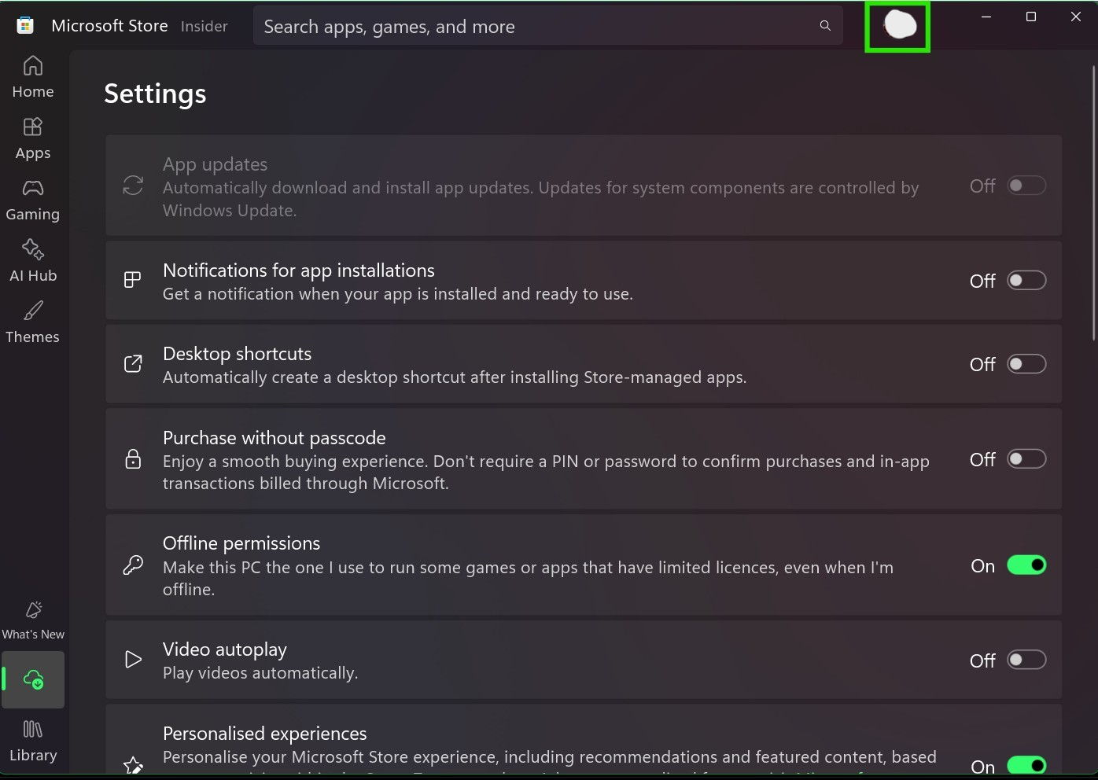Image resolution: width=1098 pixels, height=780 pixels.
Task: Click the settings page vertical scrollbar
Action: pos(1093,204)
